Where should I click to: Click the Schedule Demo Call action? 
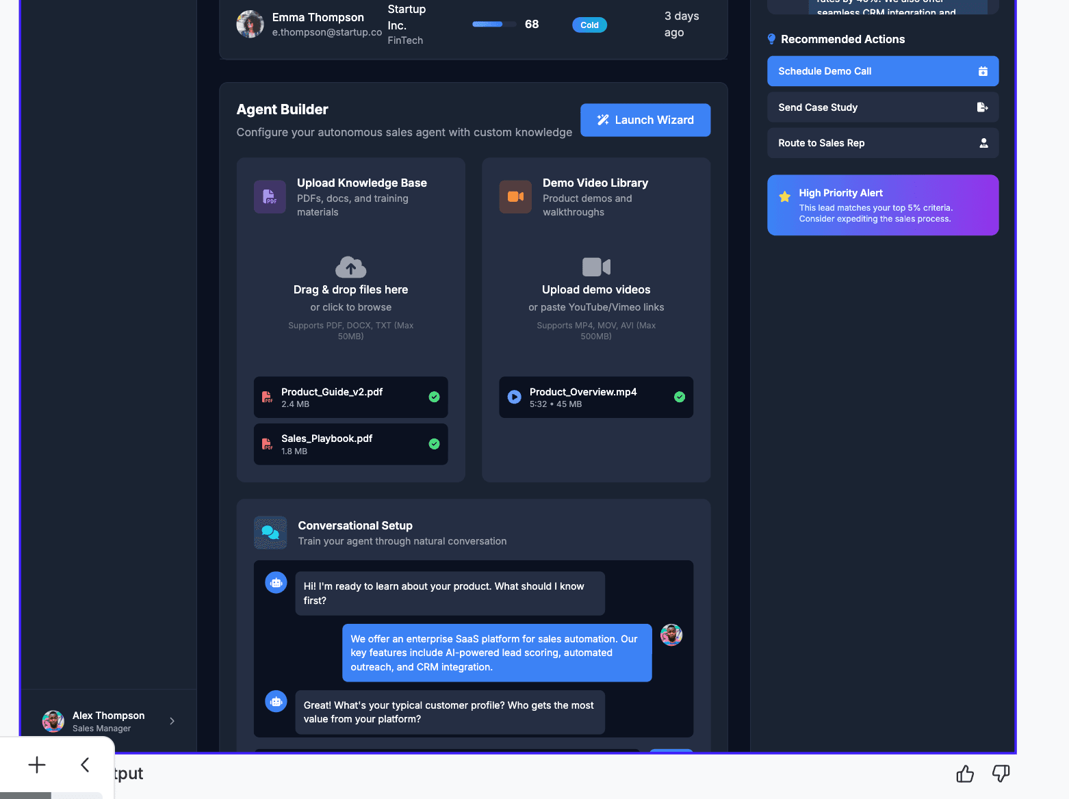883,71
